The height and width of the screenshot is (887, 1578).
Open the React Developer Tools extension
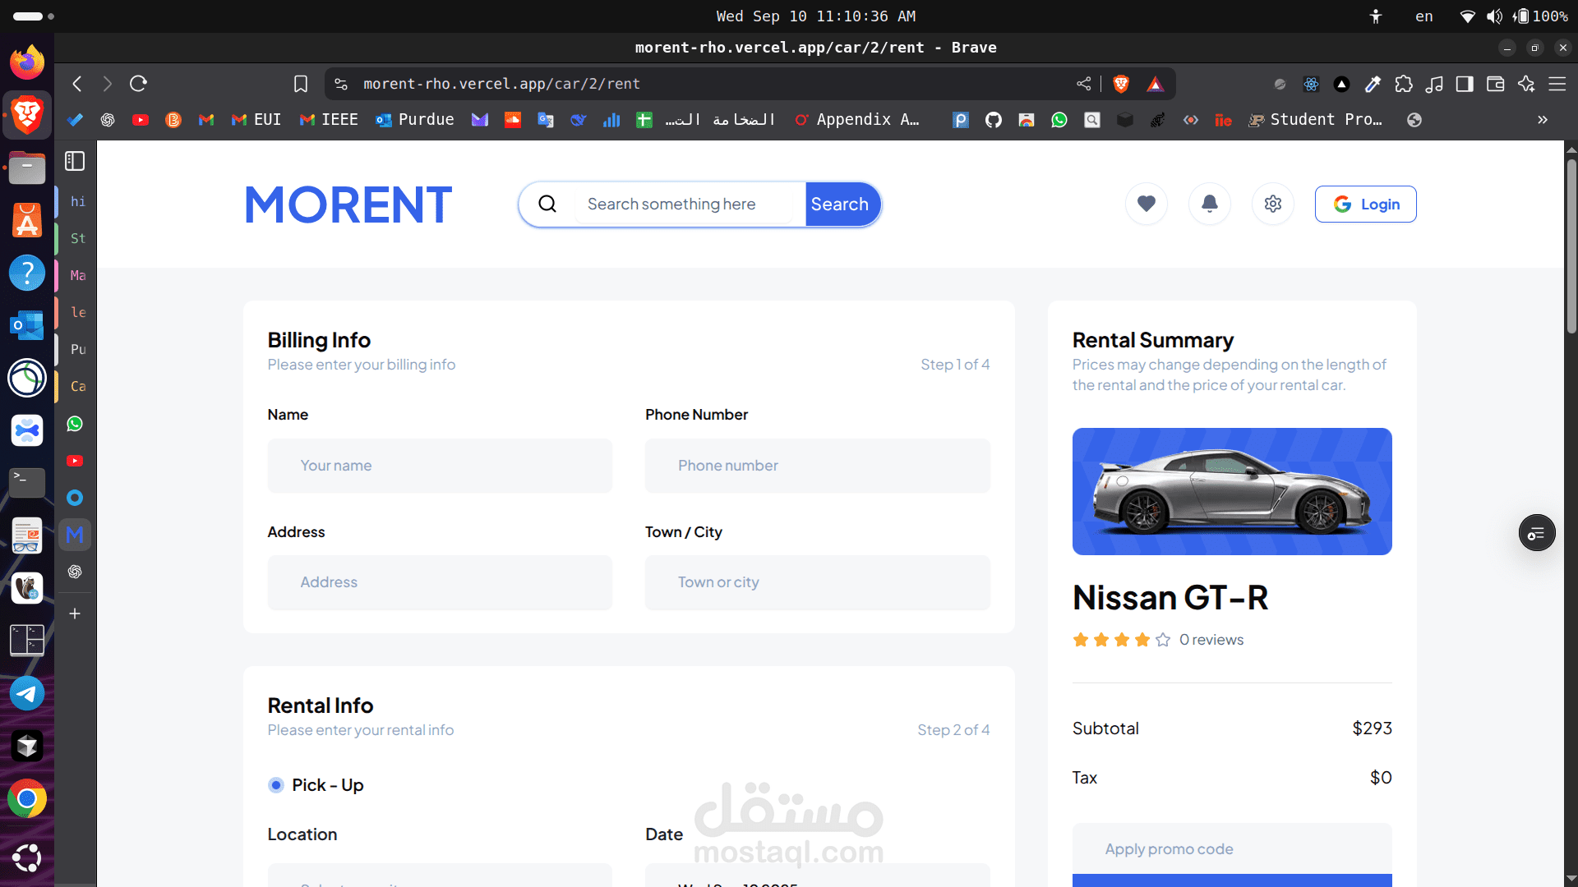[x=1311, y=84]
